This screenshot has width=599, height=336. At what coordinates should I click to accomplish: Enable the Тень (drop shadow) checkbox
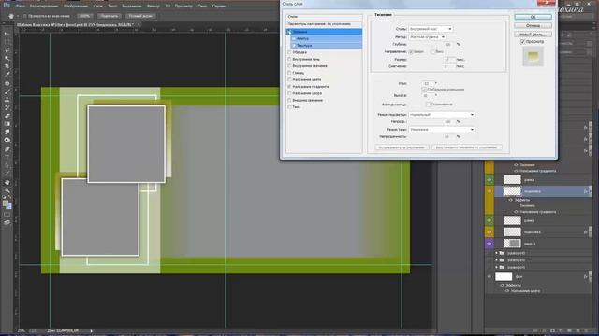pos(289,107)
